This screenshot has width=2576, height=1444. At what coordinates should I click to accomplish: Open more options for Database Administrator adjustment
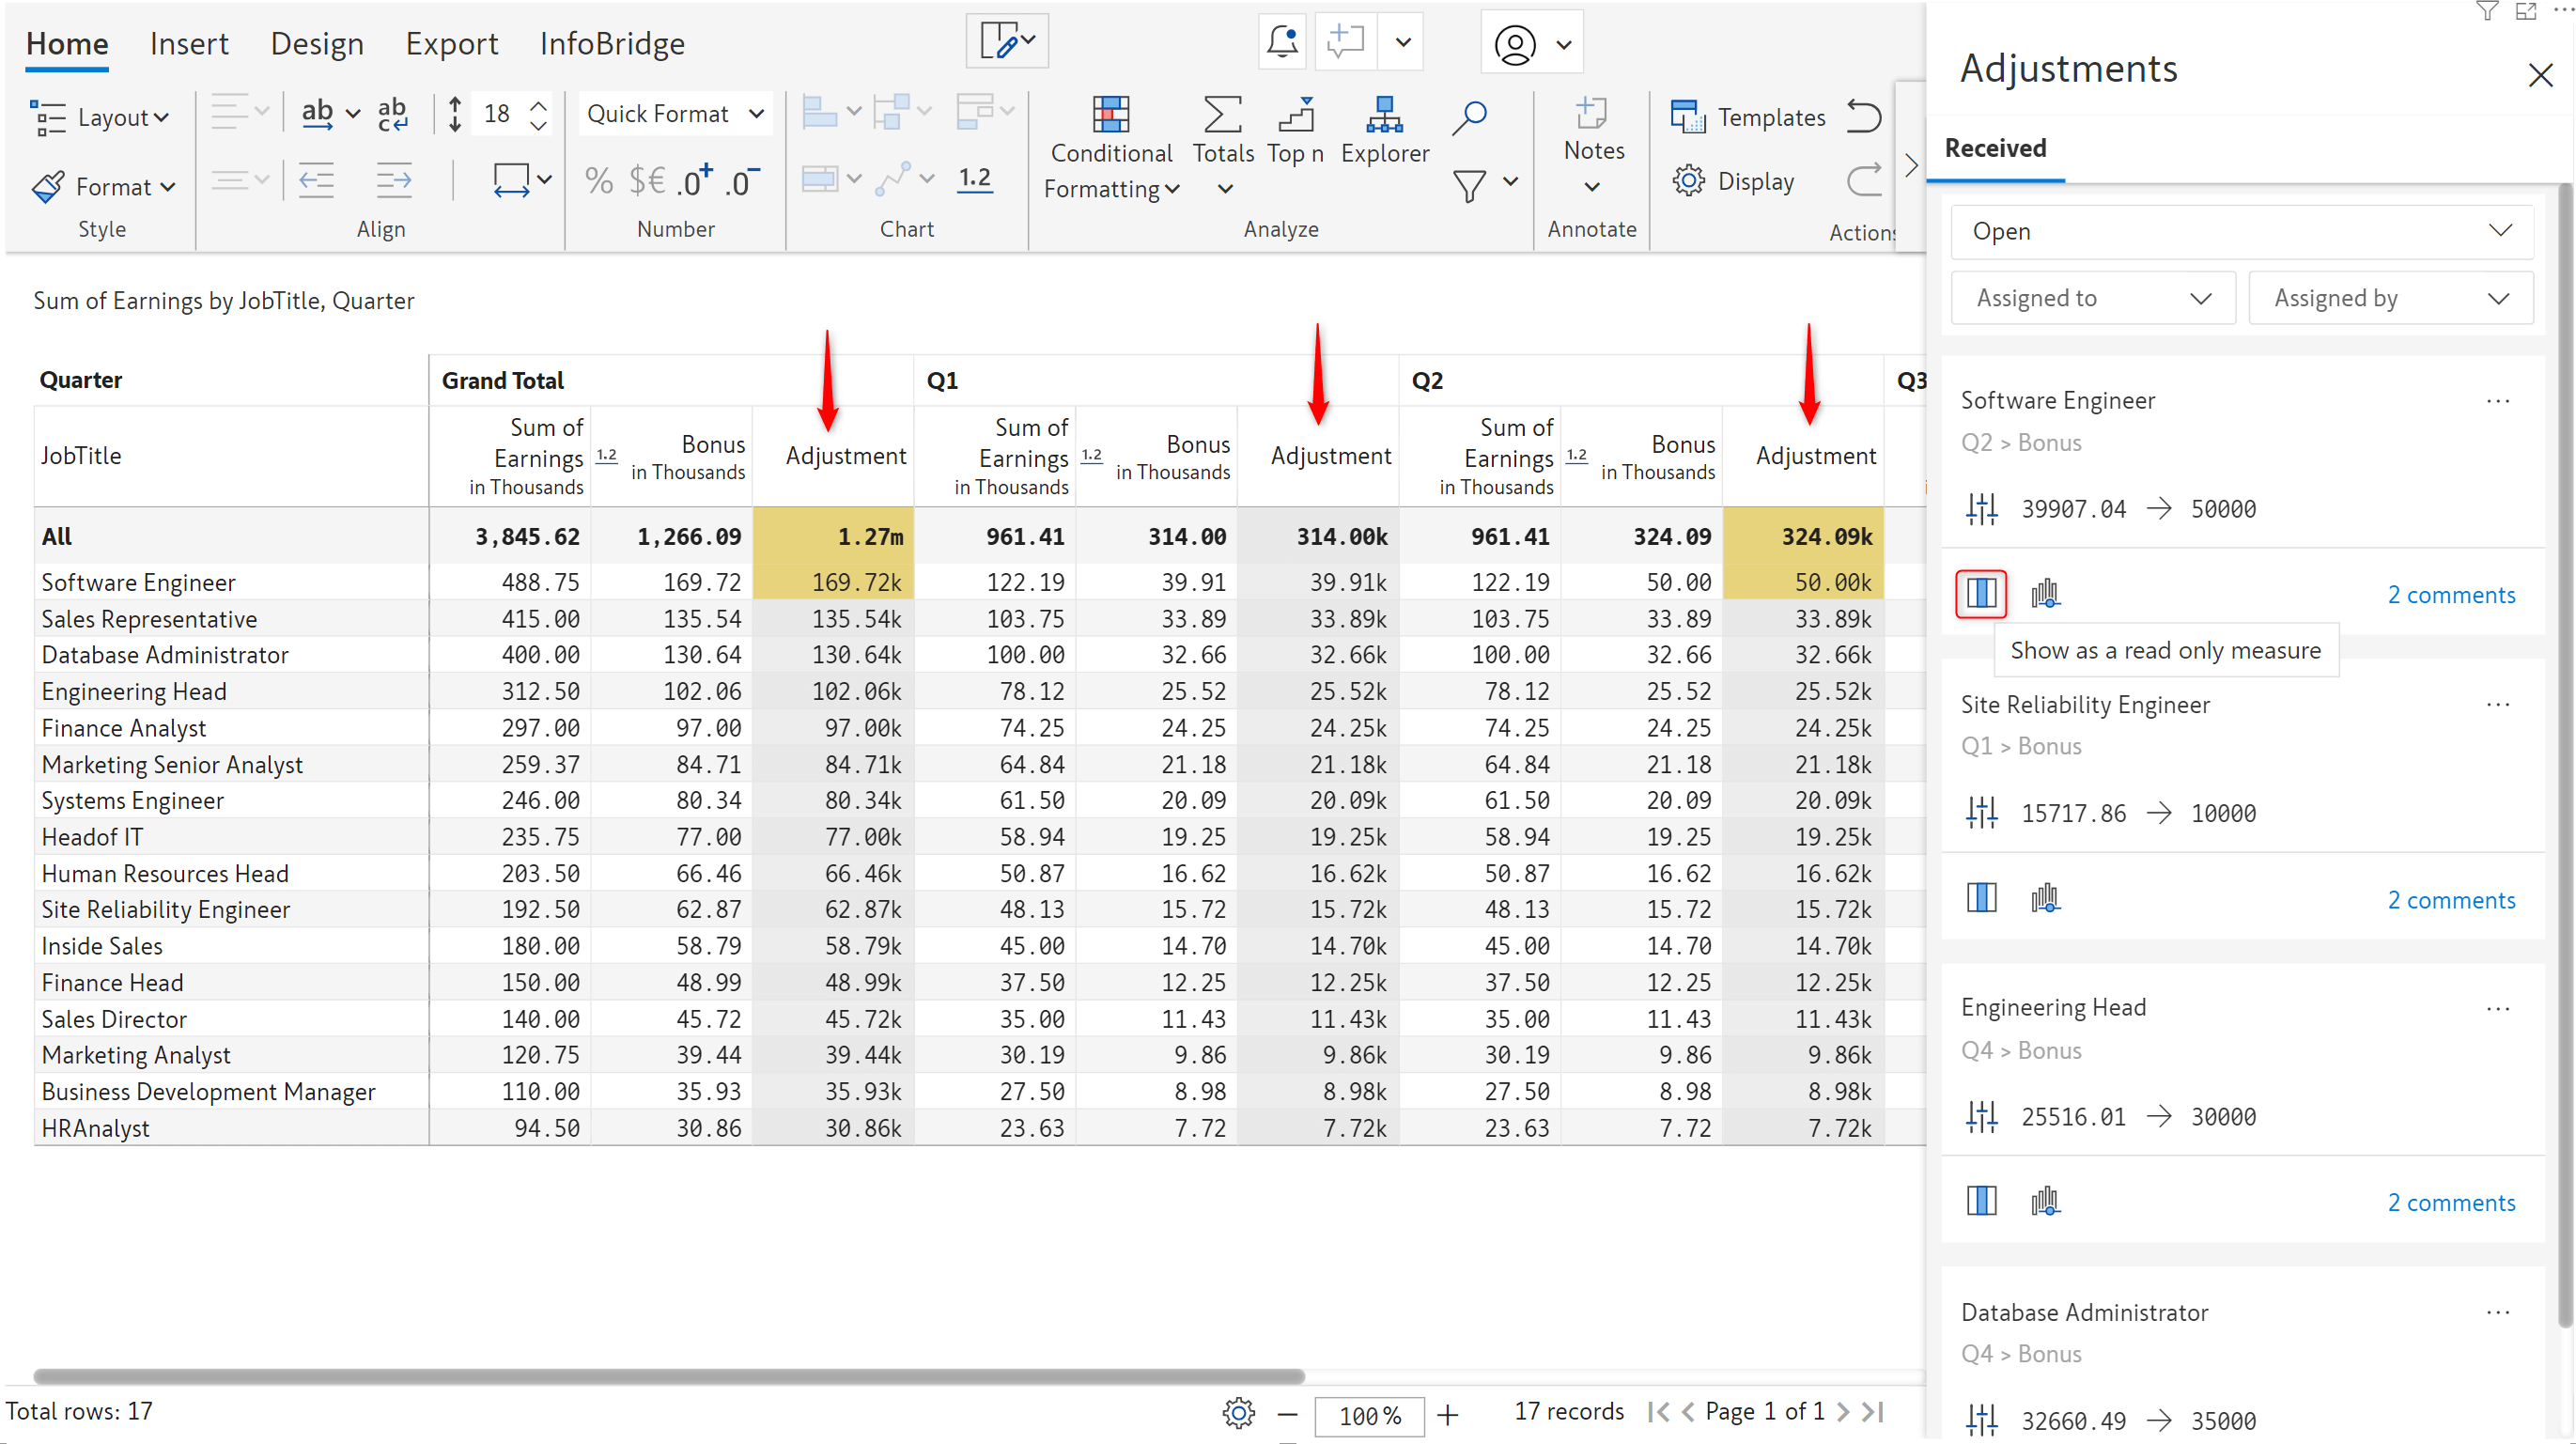click(x=2497, y=1312)
